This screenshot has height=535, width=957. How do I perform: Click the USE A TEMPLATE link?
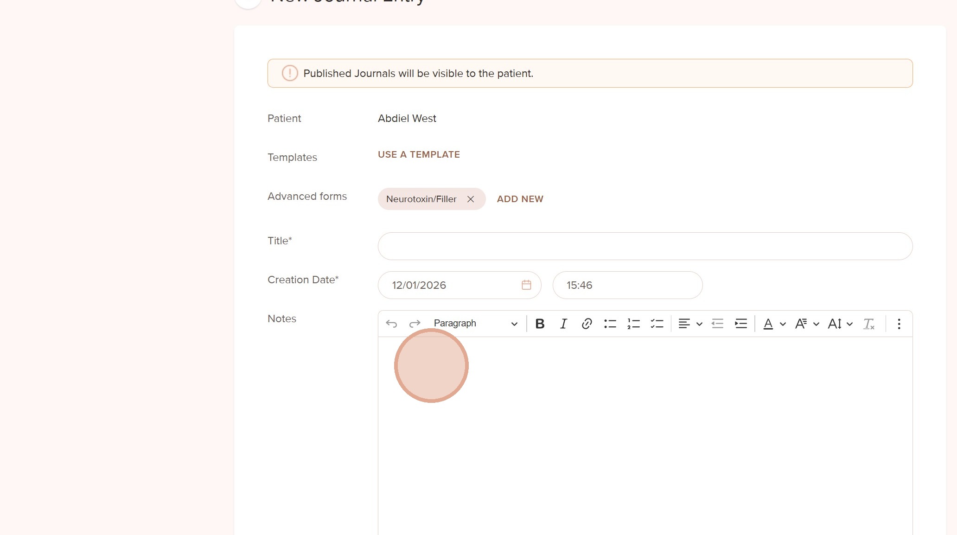[419, 154]
